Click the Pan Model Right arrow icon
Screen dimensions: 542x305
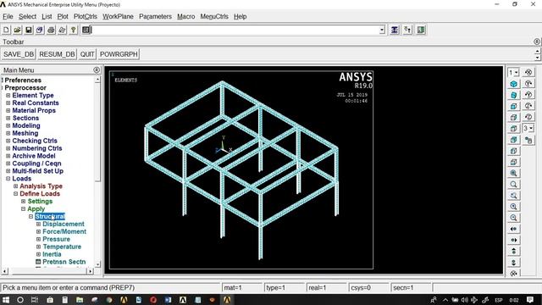coord(514,240)
